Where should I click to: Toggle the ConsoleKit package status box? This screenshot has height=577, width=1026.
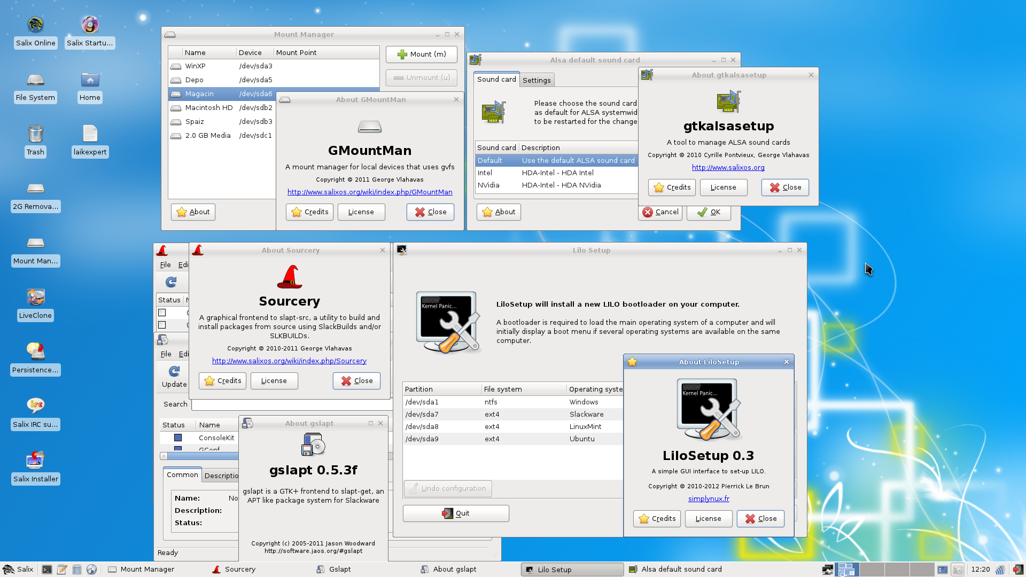point(178,438)
